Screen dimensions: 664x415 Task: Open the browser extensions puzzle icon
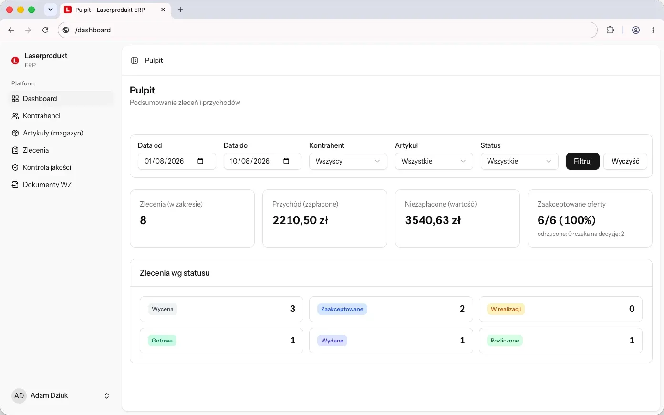[x=610, y=30]
